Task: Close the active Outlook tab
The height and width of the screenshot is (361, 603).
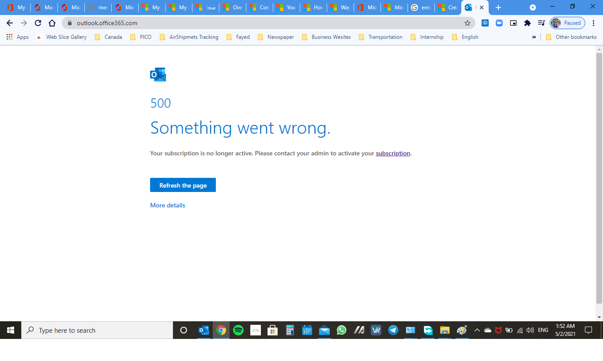Action: click(x=482, y=8)
